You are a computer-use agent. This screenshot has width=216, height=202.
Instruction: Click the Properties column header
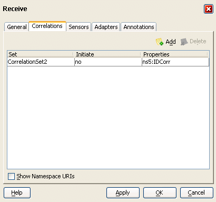click(x=175, y=54)
